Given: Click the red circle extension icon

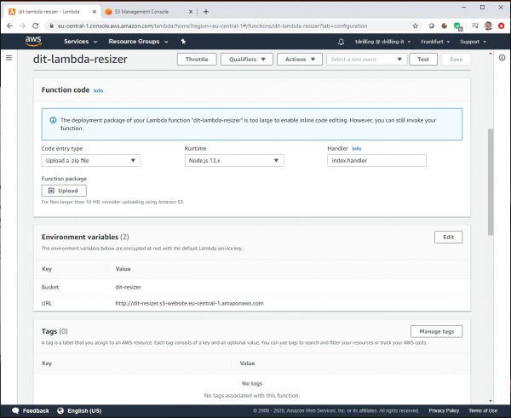Looking at the screenshot, I should pyautogui.click(x=501, y=26).
